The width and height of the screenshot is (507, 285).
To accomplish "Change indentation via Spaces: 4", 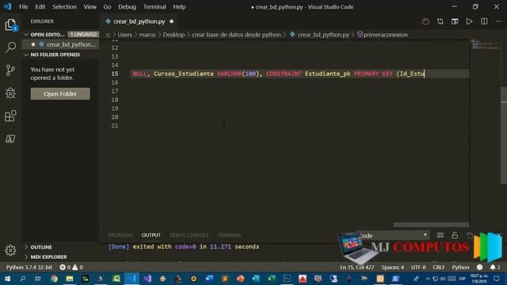I will pos(393,268).
